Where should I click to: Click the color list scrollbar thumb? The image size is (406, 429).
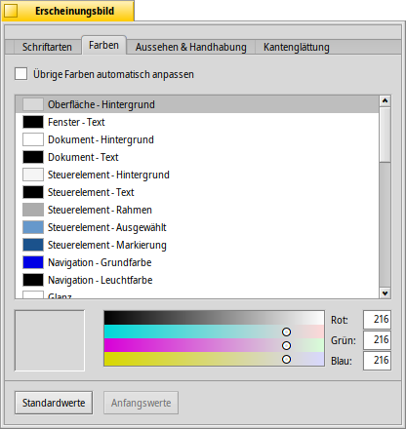pos(386,135)
